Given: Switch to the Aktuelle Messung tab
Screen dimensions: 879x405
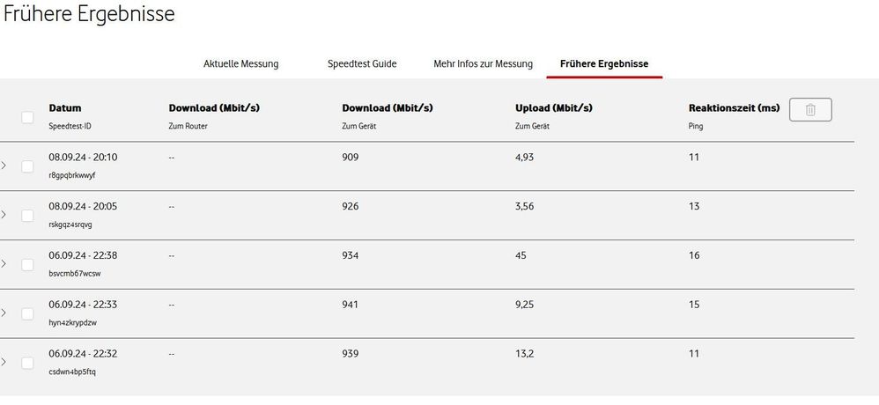Looking at the screenshot, I should point(240,63).
